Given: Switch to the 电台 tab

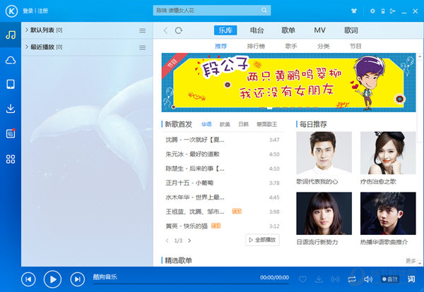Looking at the screenshot, I should (257, 30).
